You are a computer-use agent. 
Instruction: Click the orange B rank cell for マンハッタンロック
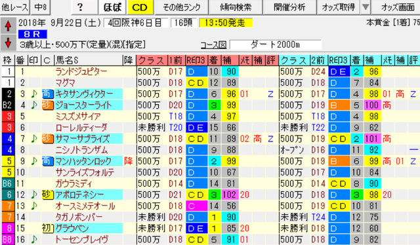click(x=339, y=161)
